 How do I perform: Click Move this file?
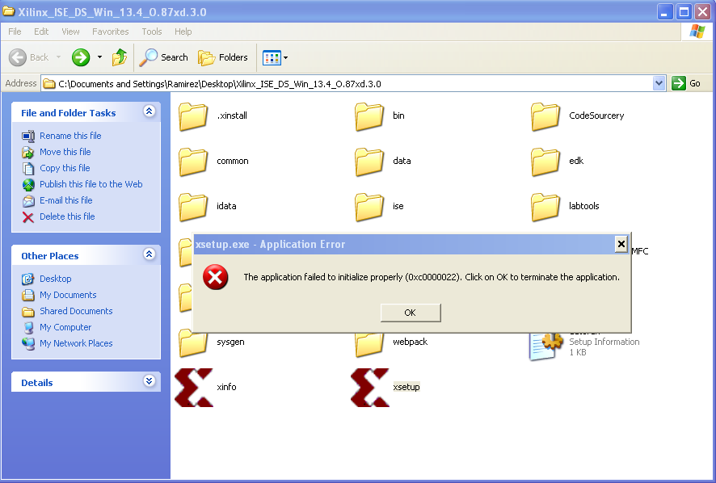point(65,152)
